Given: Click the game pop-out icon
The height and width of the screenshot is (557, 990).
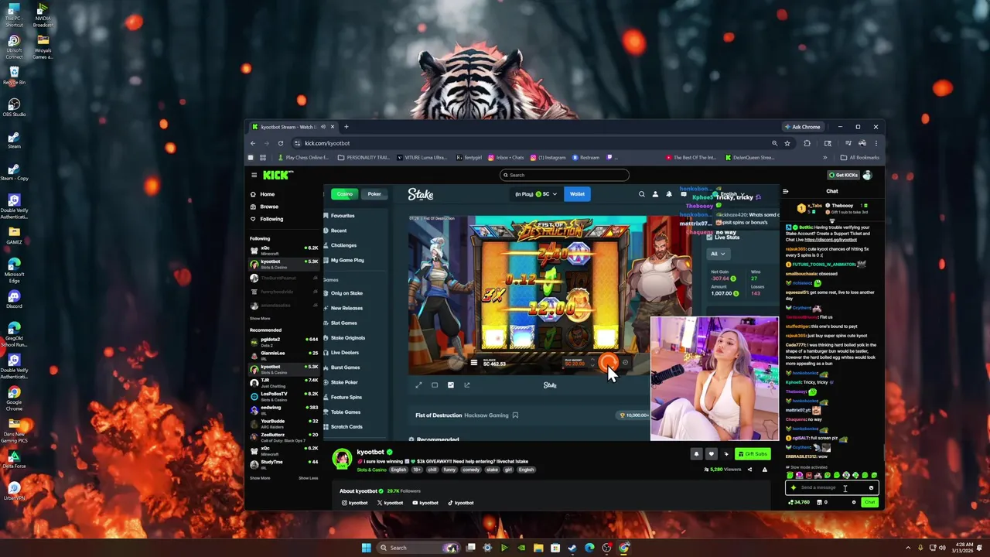Looking at the screenshot, I should (467, 385).
